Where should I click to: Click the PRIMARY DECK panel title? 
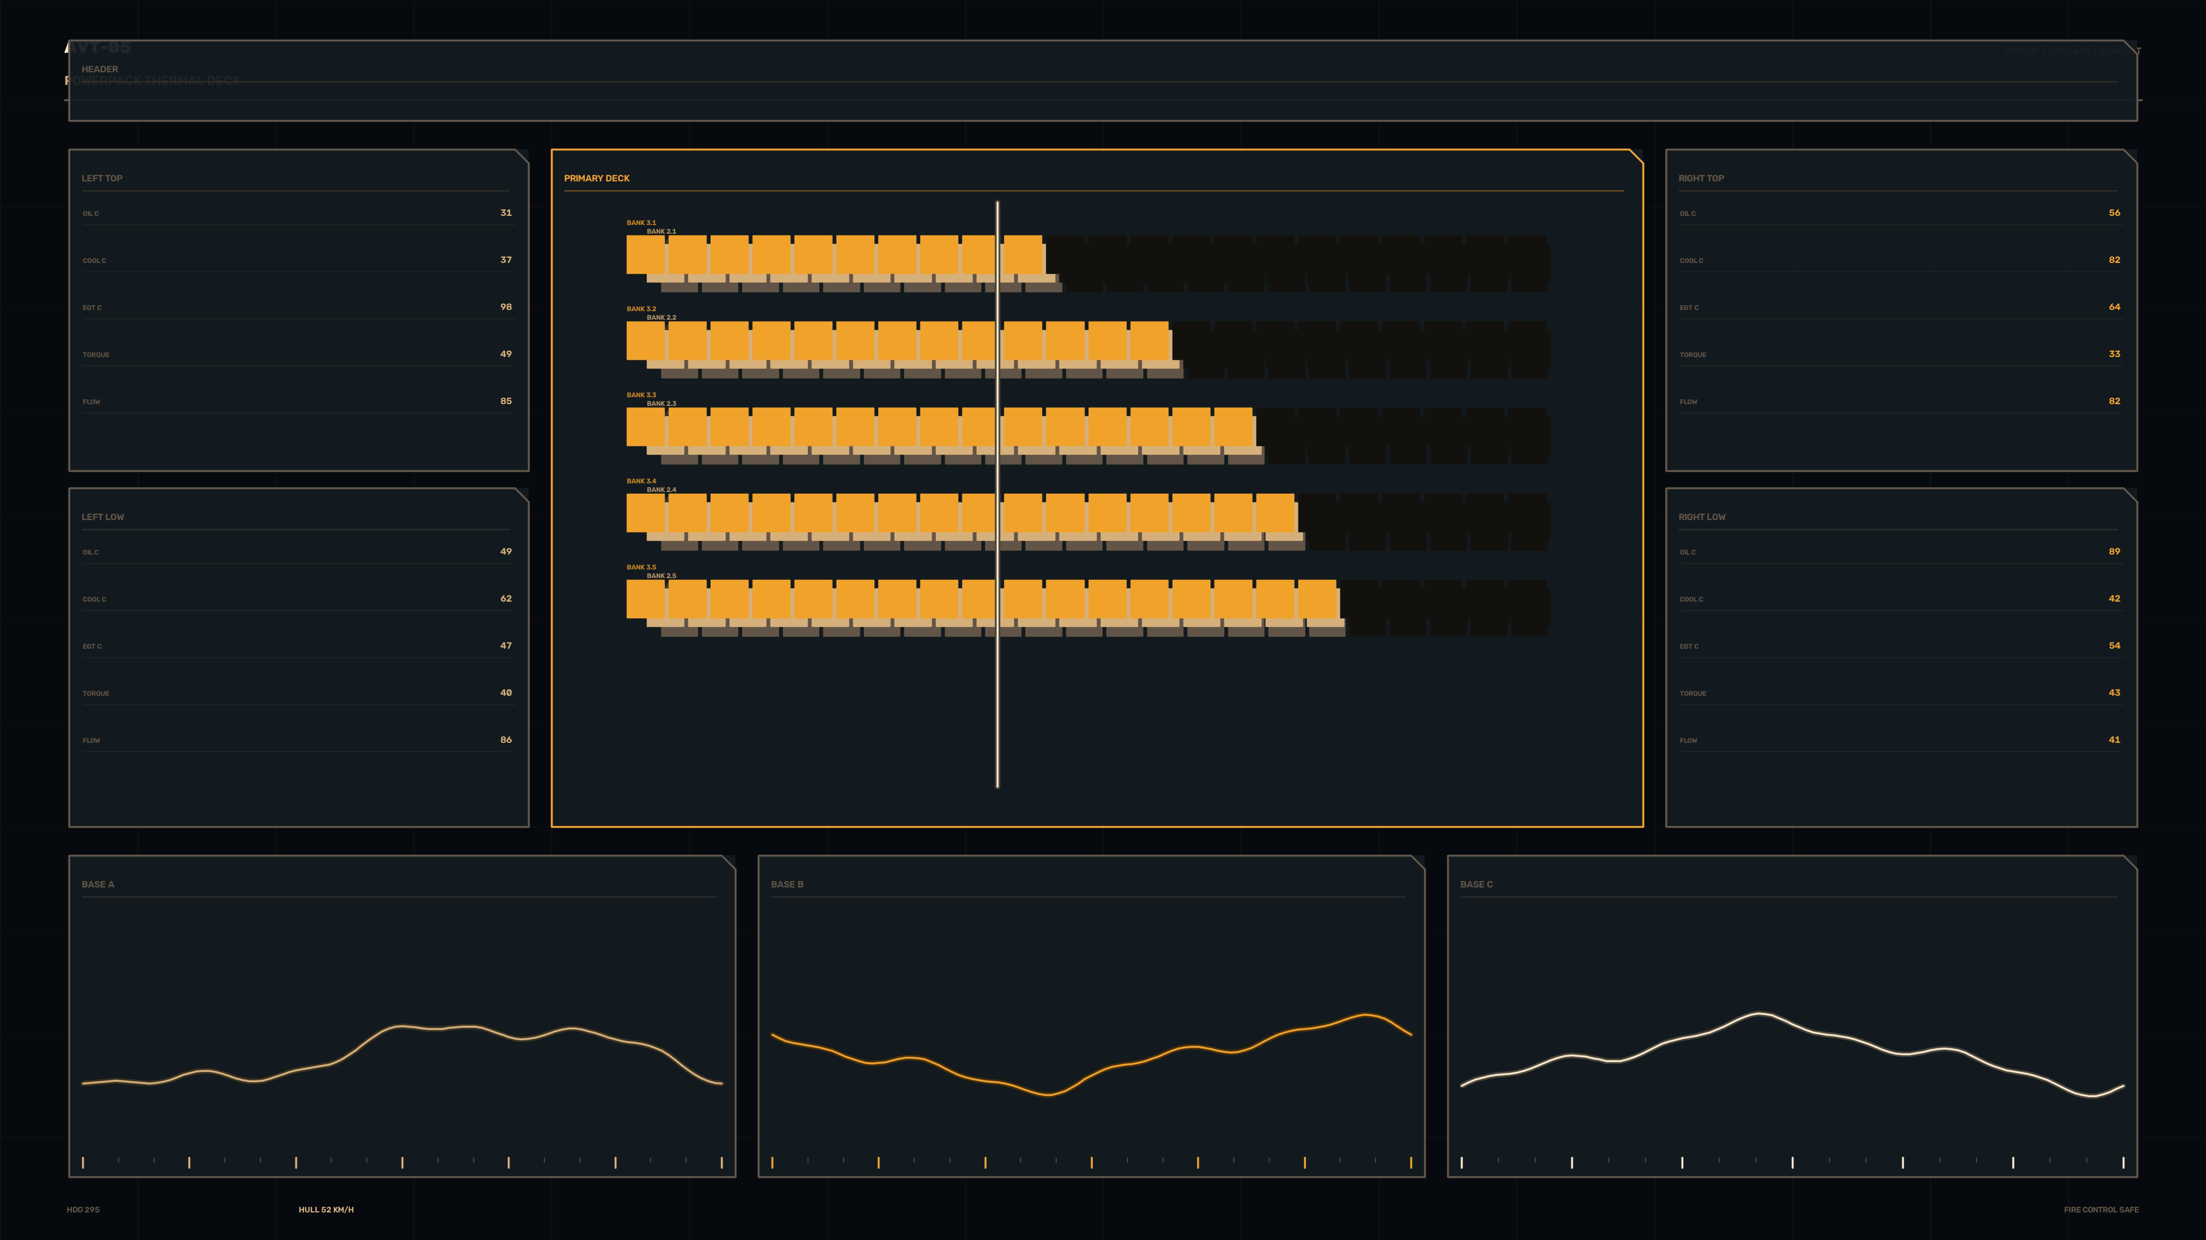596,178
